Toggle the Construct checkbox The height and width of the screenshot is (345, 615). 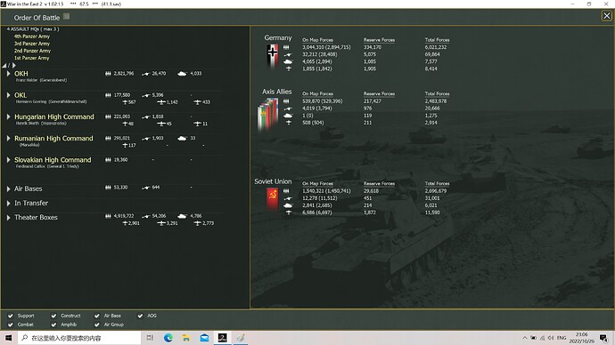click(53, 316)
